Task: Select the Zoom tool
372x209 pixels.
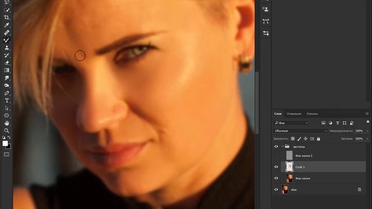Action: [6, 131]
